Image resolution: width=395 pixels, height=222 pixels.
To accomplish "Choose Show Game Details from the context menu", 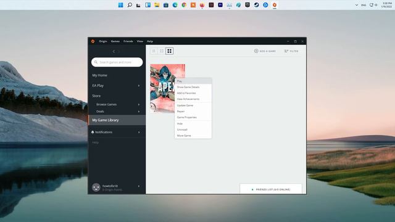I will [193, 87].
